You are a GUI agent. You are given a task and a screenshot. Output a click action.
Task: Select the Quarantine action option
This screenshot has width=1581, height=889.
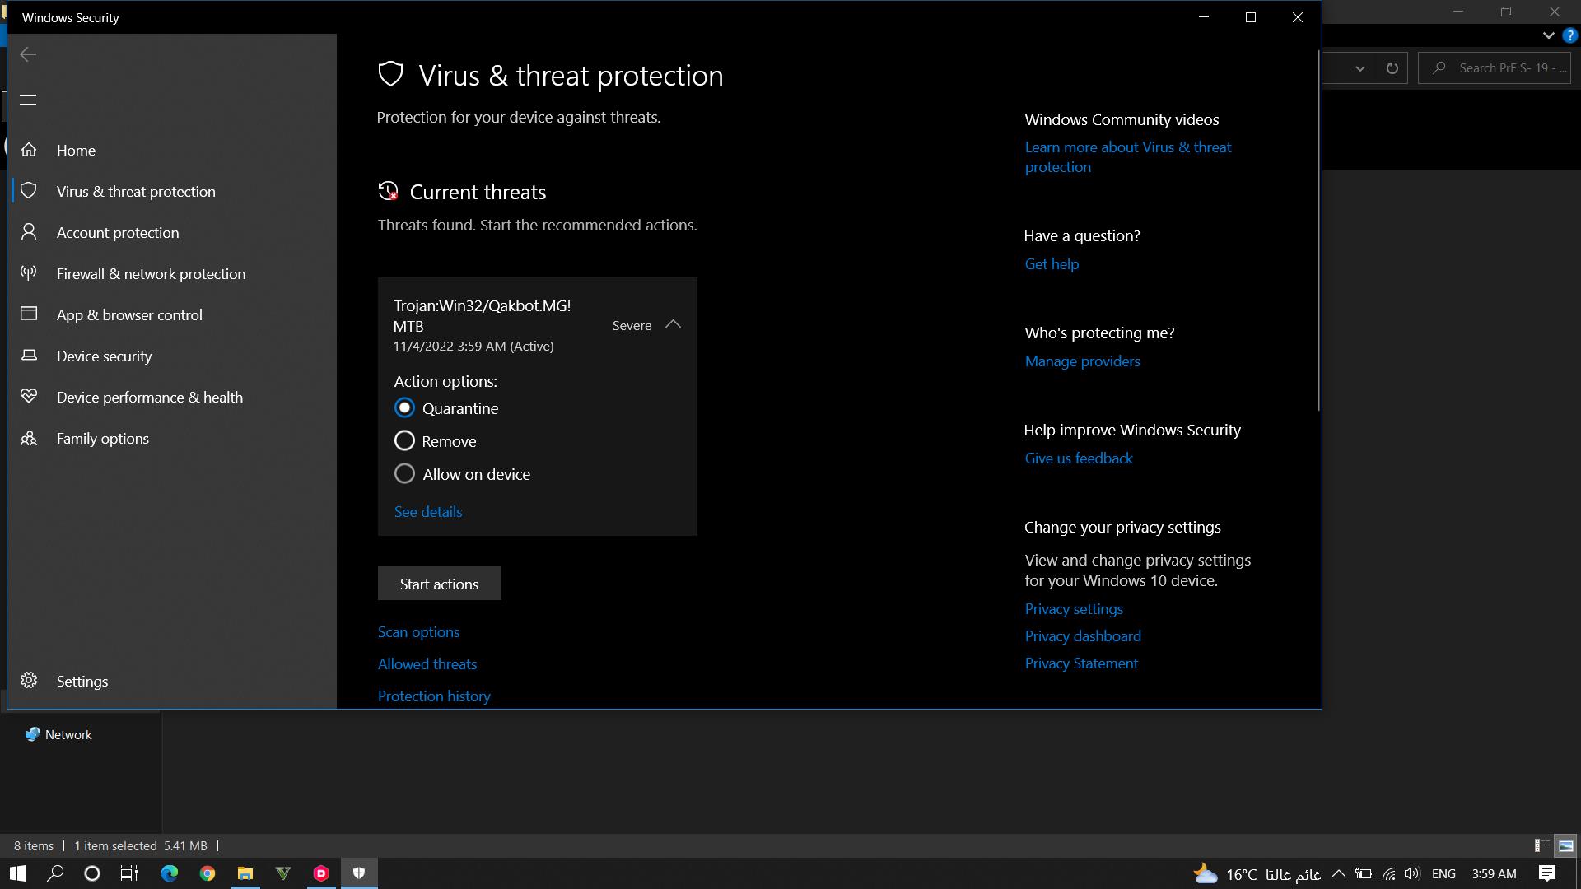(x=404, y=408)
